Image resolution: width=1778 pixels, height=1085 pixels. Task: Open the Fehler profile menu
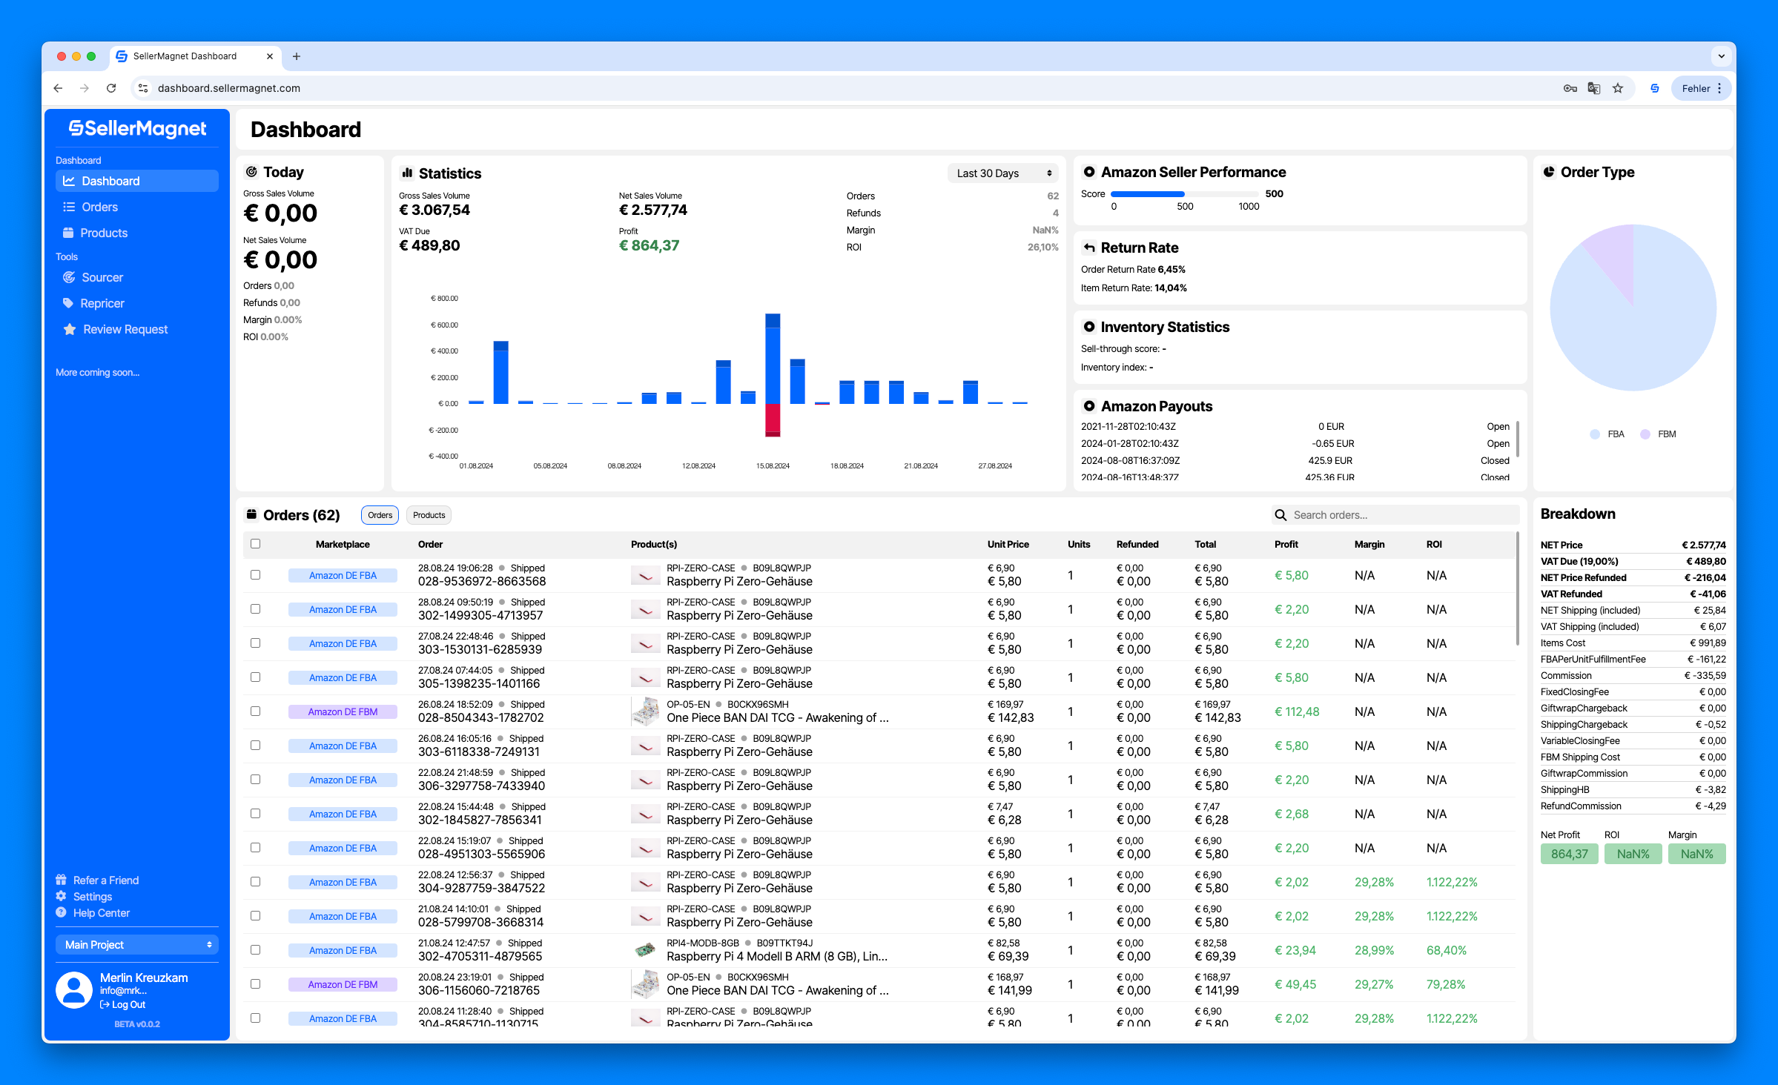(1702, 88)
